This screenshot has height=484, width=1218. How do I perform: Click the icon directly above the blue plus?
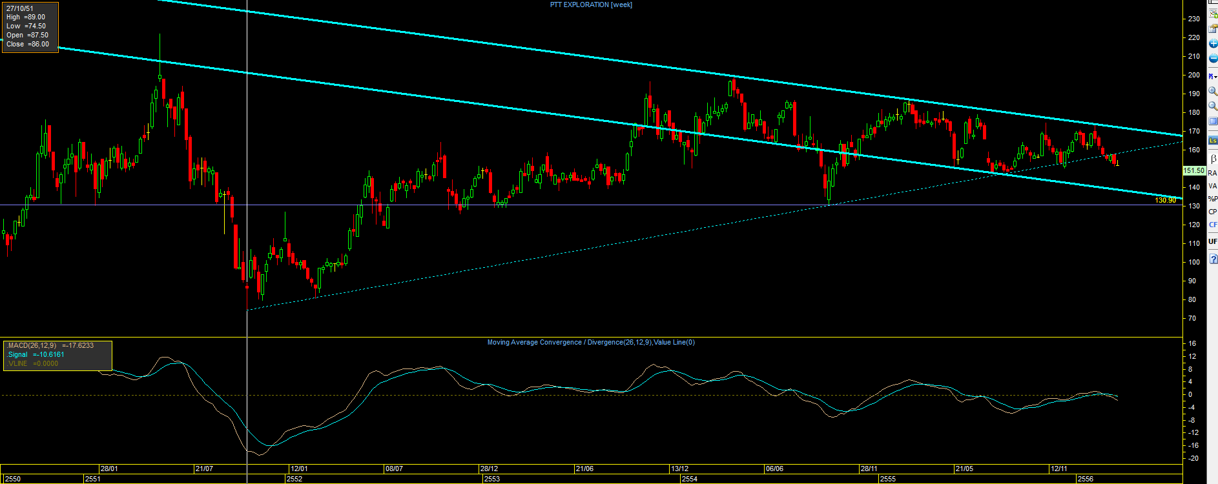(x=1213, y=28)
